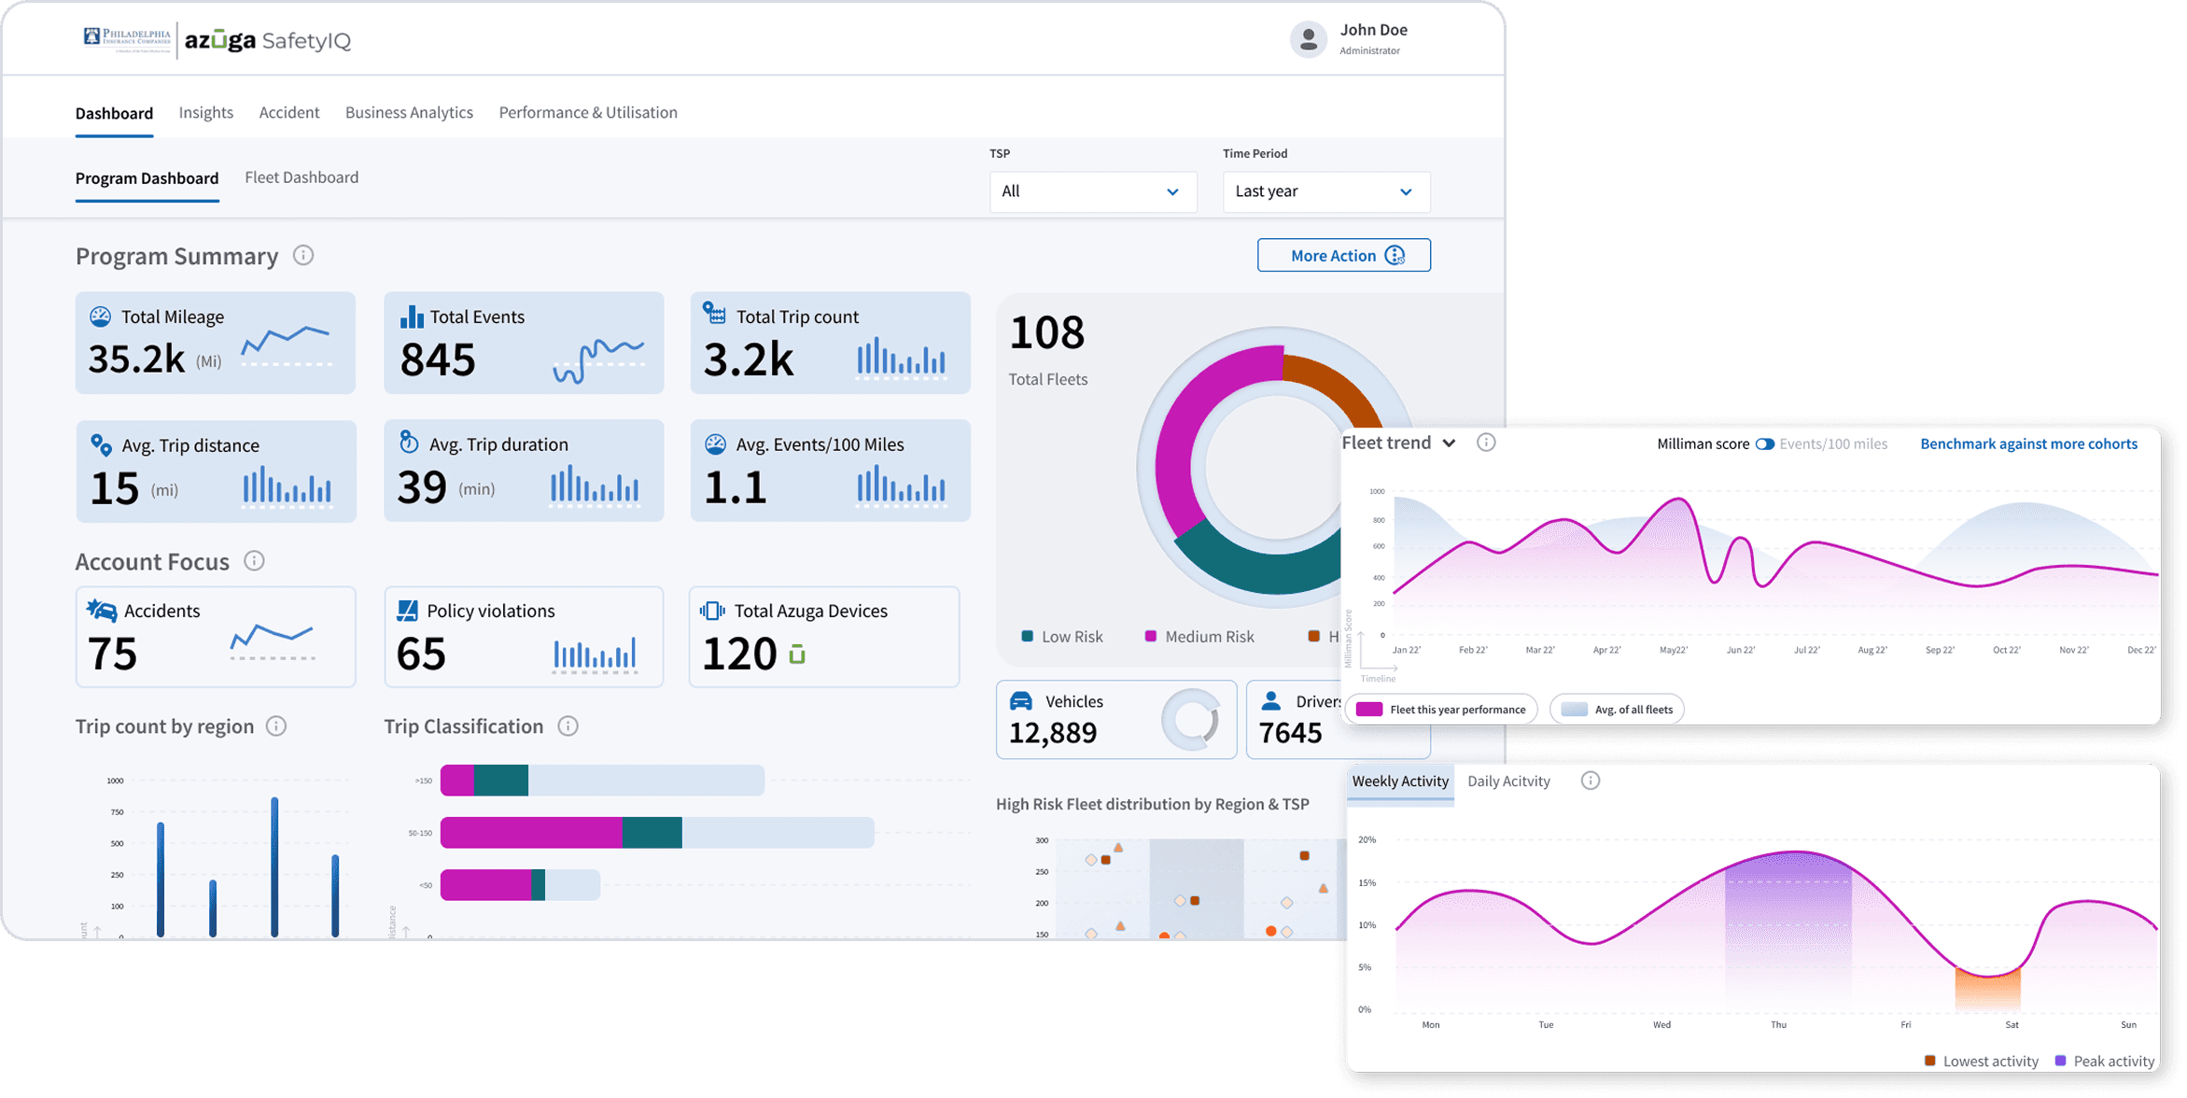Toggle Milliman score to Events/100 miles
Image resolution: width=2187 pixels, height=1098 pixels.
[x=1764, y=444]
